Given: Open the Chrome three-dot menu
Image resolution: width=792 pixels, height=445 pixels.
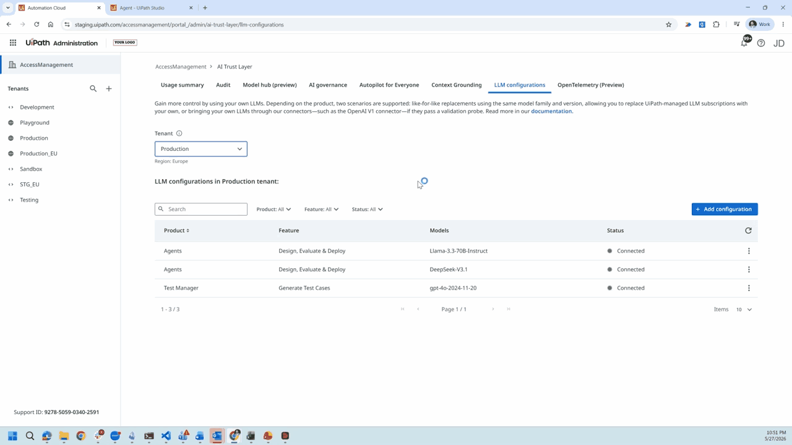Looking at the screenshot, I should tap(783, 25).
